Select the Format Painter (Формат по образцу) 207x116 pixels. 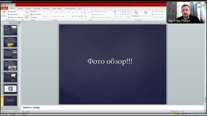click(x=15, y=17)
